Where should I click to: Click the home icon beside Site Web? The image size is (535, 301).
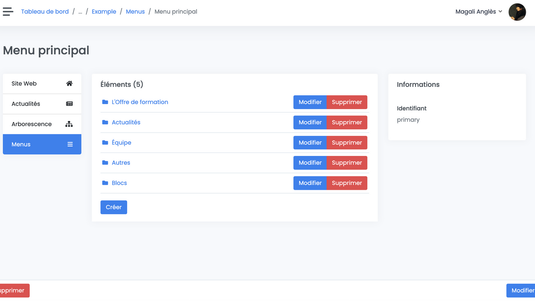point(69,84)
